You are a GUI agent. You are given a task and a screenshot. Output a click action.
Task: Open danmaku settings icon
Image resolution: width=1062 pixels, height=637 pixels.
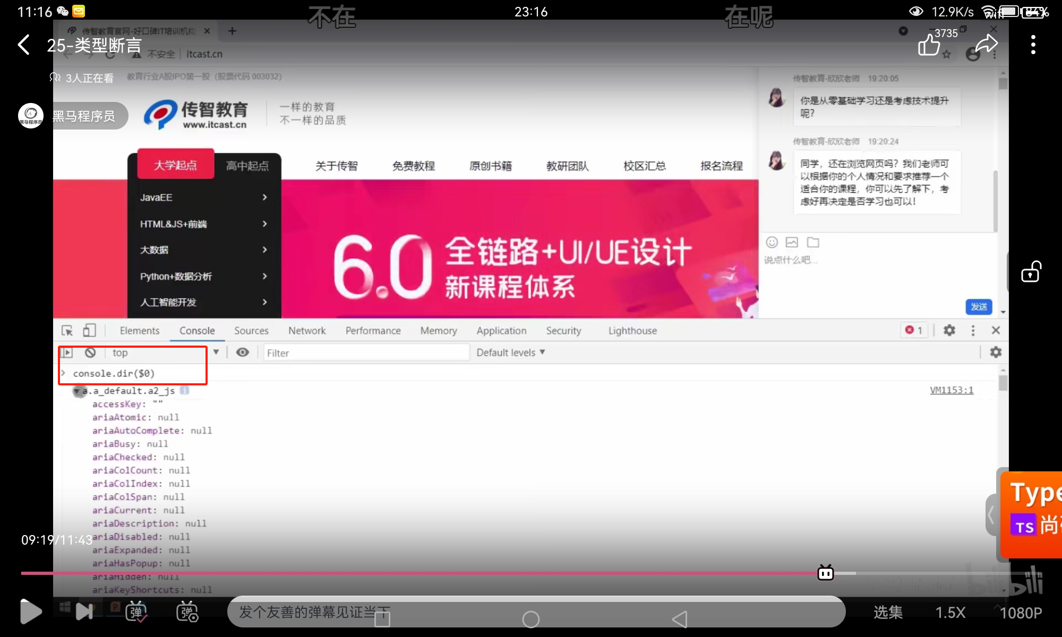pos(187,612)
